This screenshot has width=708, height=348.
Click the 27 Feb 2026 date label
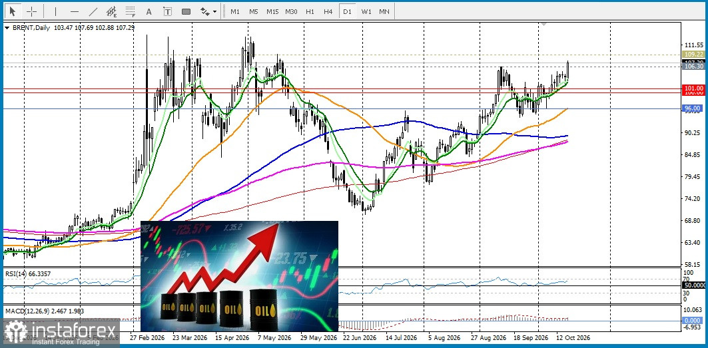(147, 337)
